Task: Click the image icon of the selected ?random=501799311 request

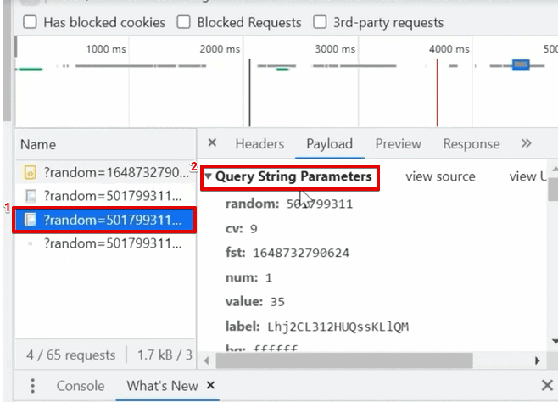Action: [31, 220]
